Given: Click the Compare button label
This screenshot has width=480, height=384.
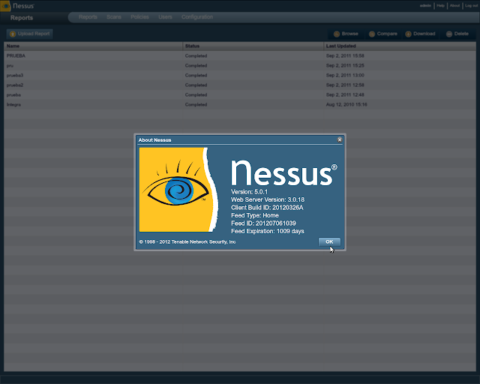Looking at the screenshot, I should tap(387, 34).
